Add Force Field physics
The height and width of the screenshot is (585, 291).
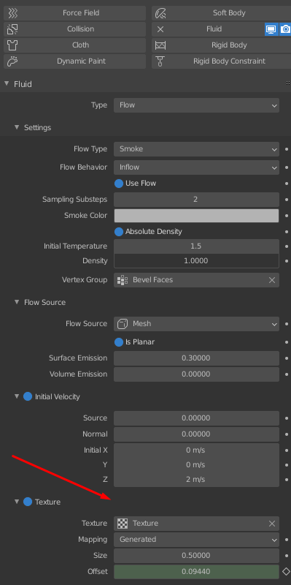coord(75,13)
